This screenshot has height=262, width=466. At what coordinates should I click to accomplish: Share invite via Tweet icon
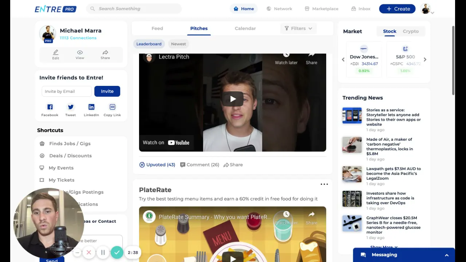click(x=71, y=107)
